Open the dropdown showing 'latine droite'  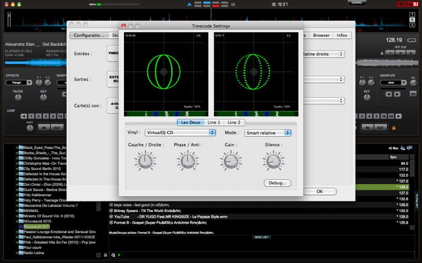[x=324, y=54]
